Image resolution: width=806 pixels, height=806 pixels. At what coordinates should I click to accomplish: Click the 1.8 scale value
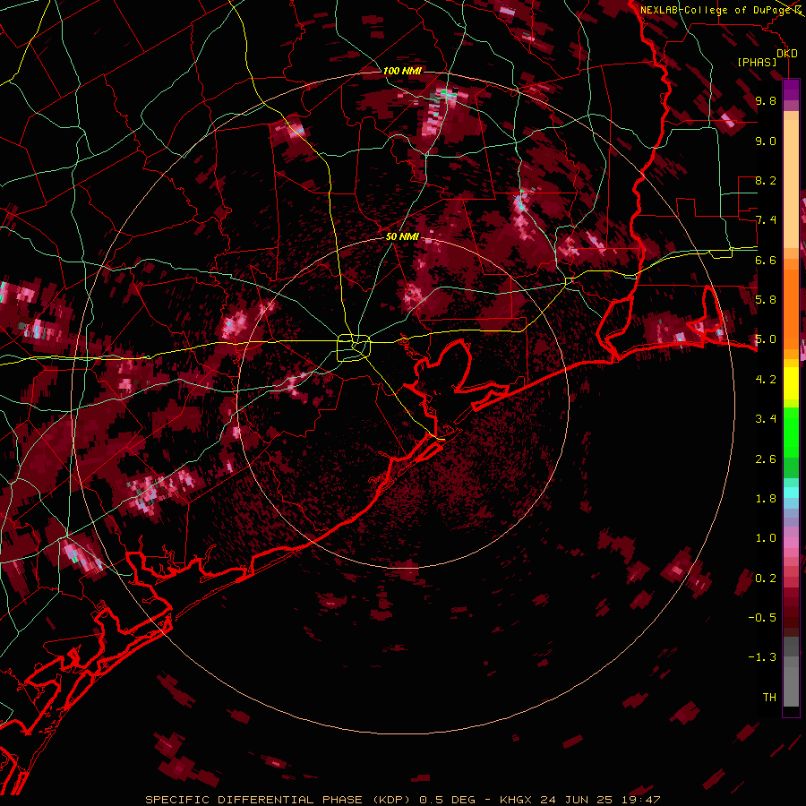(766, 499)
